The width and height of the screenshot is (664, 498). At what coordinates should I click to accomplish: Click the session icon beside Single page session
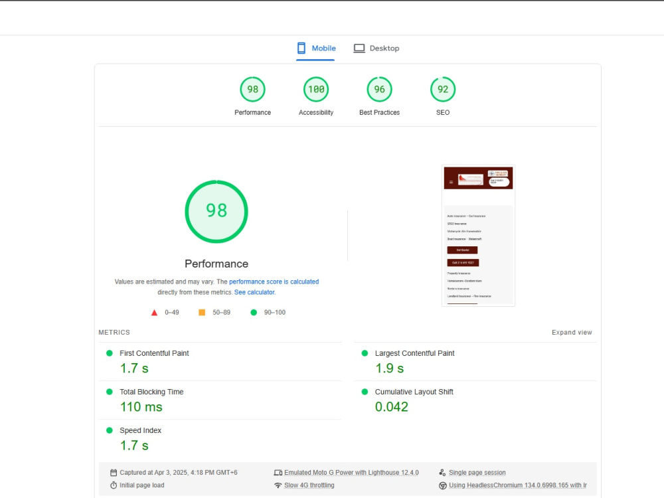(442, 473)
